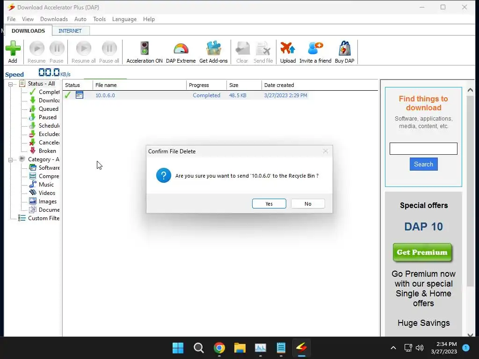
Task: Sort by Status column header
Action: click(78, 85)
